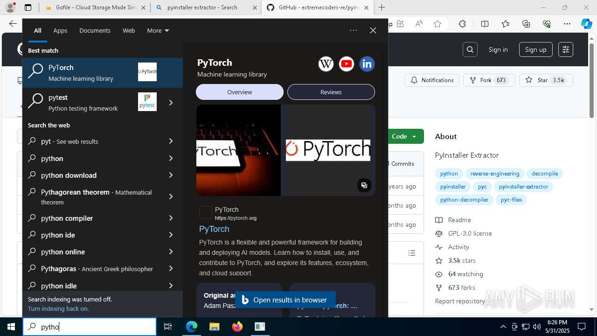Star the repository button
This screenshot has height=336, width=597.
point(546,80)
